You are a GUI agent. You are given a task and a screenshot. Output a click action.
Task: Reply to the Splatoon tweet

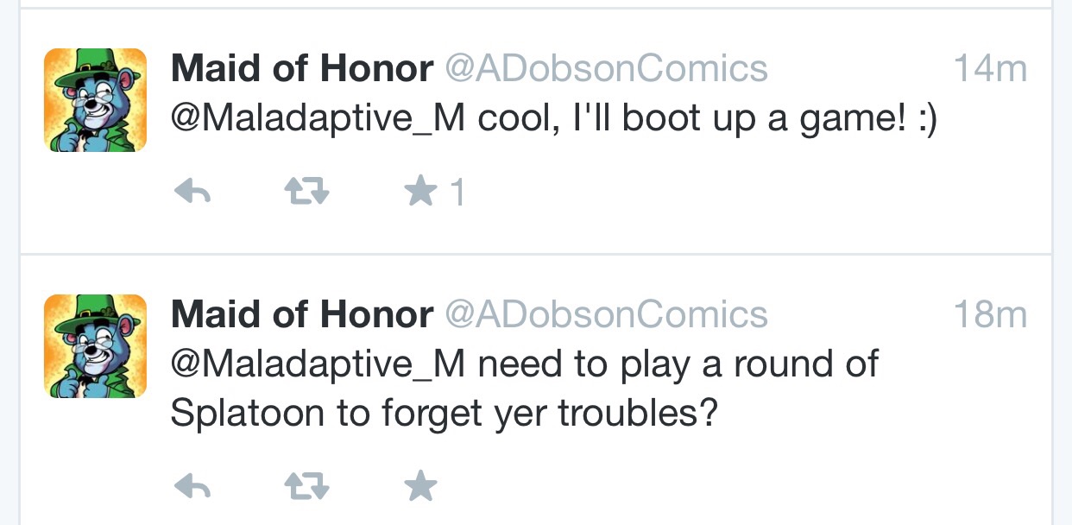(x=192, y=489)
